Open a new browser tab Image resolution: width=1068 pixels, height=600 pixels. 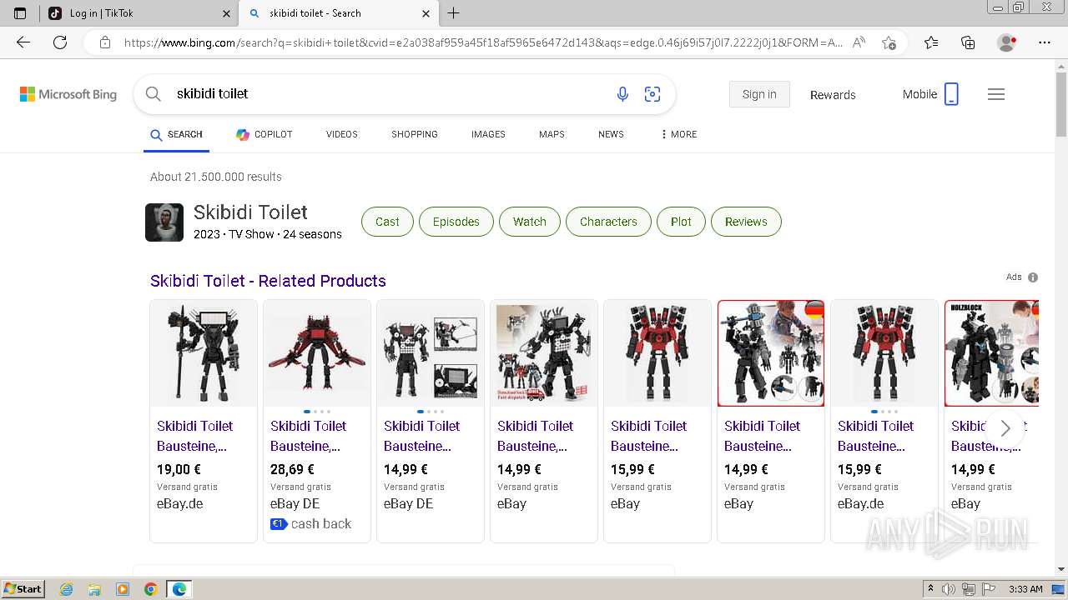[454, 13]
